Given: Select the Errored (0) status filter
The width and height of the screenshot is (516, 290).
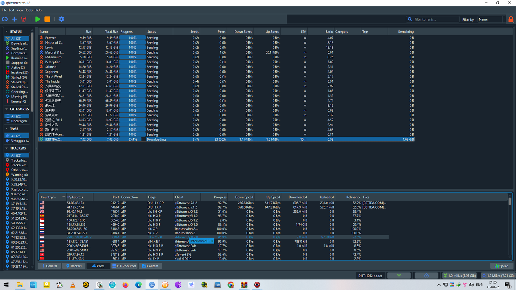Looking at the screenshot, I should click(x=17, y=101).
